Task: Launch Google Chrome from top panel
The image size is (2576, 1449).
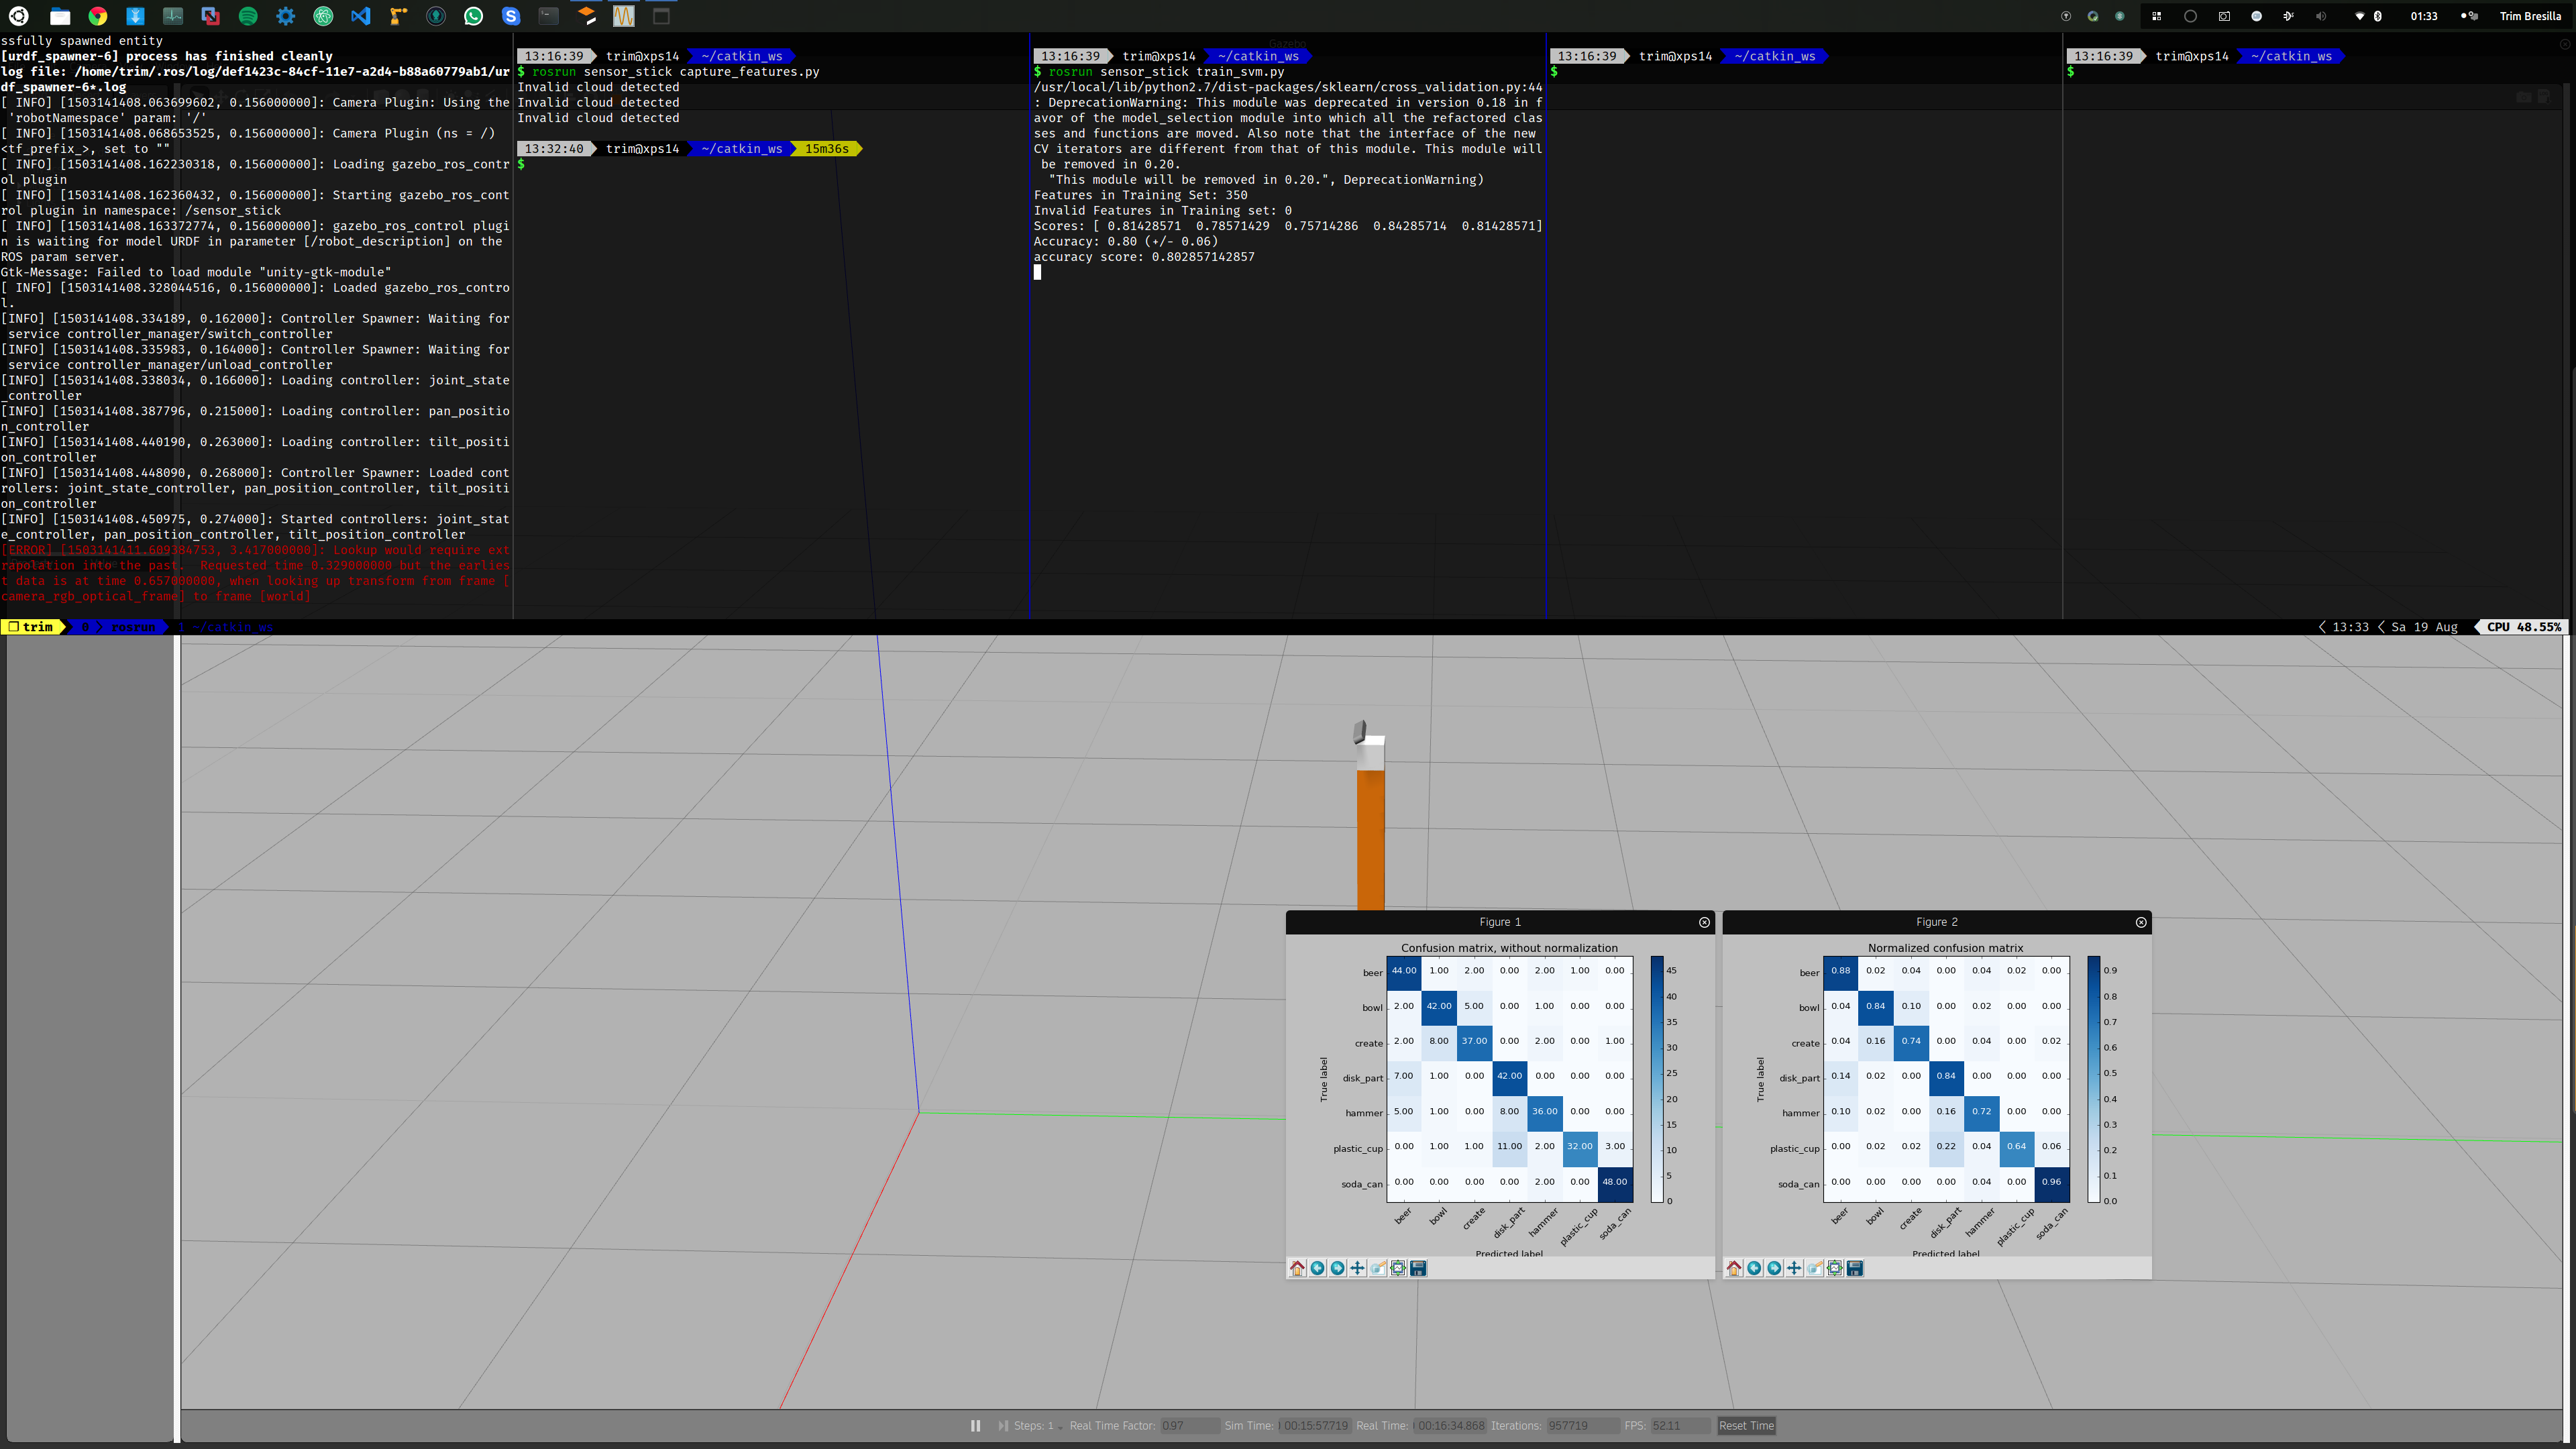Action: pos(98,16)
